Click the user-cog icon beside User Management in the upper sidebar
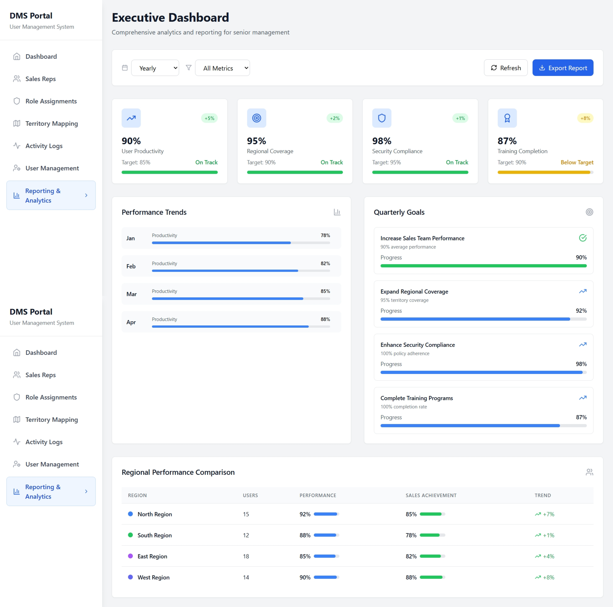Viewport: 613px width, 607px height. 17,168
